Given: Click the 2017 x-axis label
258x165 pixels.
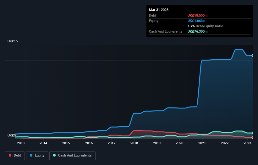Looking at the screenshot, I should click(x=112, y=143).
